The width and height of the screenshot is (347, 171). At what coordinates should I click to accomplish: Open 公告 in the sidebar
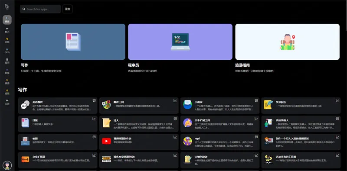7,102
